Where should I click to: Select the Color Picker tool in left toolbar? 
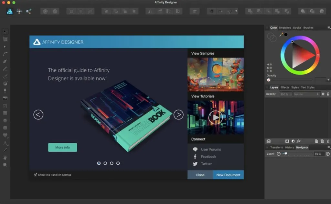[x=5, y=150]
